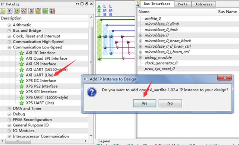Click the blue question mark dialog icon
The height and width of the screenshot is (145, 239).
click(91, 92)
